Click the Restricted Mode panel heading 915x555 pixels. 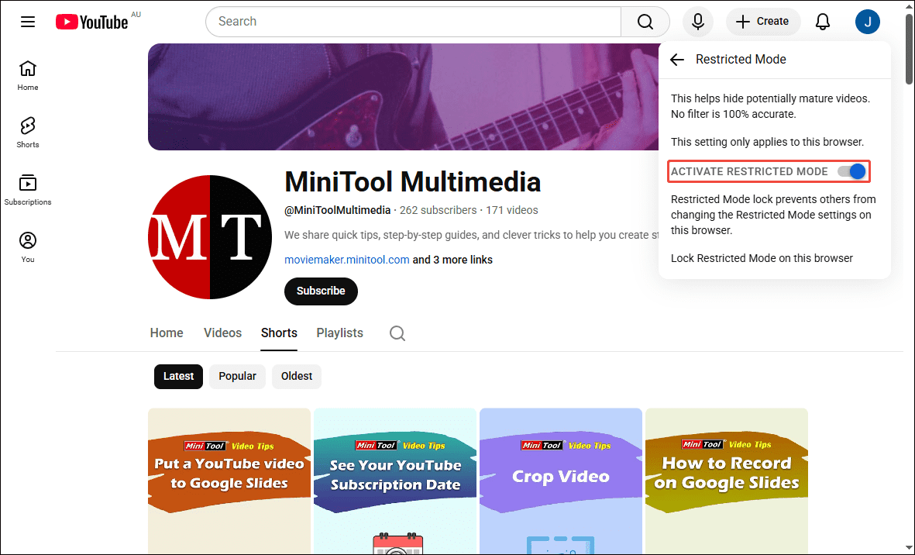[x=741, y=60]
